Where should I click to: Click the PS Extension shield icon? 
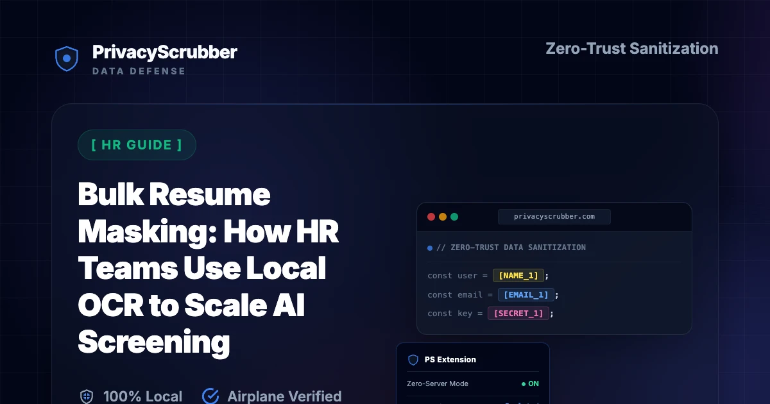pyautogui.click(x=413, y=360)
